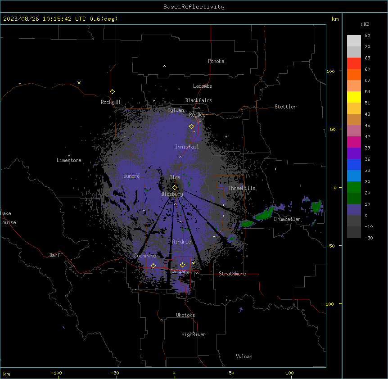388x379 pixels.
Task: Click the yellow diamond marker above Calgary label
Action: point(182,265)
